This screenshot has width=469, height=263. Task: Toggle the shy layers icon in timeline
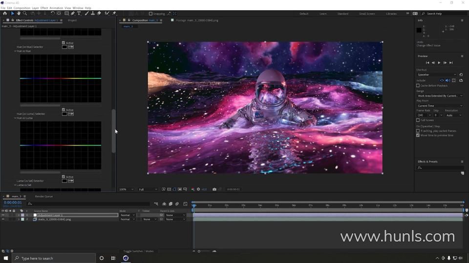(x=164, y=204)
